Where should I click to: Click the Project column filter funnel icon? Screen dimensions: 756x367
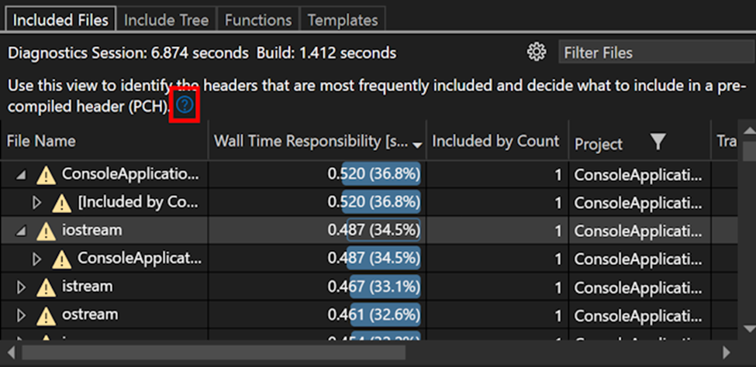coord(658,142)
